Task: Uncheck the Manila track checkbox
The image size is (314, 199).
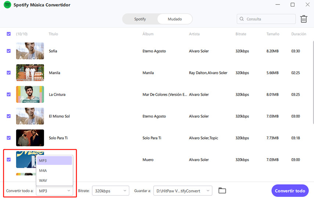Action: (x=8, y=72)
